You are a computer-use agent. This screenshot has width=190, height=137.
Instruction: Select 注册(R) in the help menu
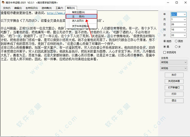(82, 16)
